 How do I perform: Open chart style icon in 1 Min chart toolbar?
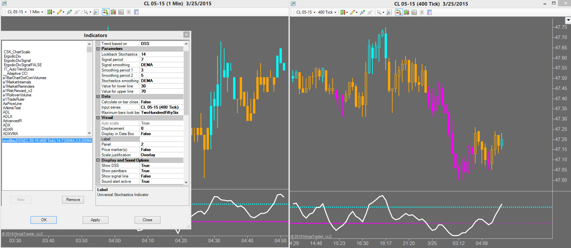pyautogui.click(x=50, y=12)
